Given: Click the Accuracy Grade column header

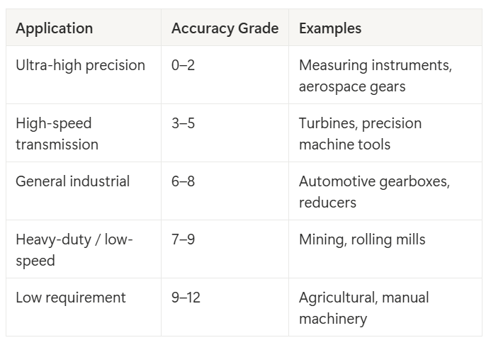Looking at the screenshot, I should click(x=225, y=29).
